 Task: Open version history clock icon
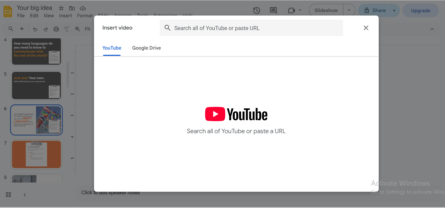click(x=257, y=10)
